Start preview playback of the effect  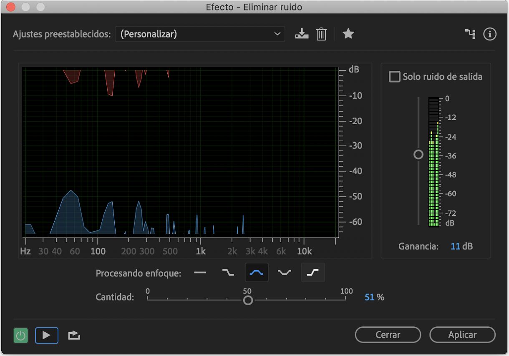[x=47, y=335]
